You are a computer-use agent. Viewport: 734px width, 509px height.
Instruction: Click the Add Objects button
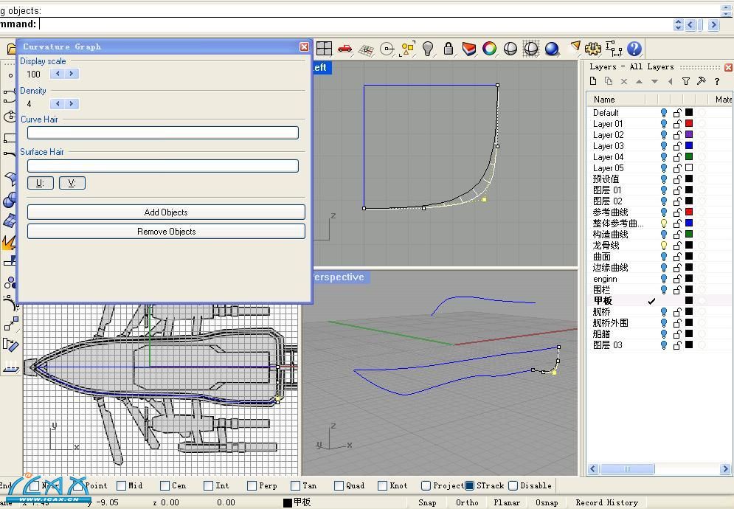point(166,212)
